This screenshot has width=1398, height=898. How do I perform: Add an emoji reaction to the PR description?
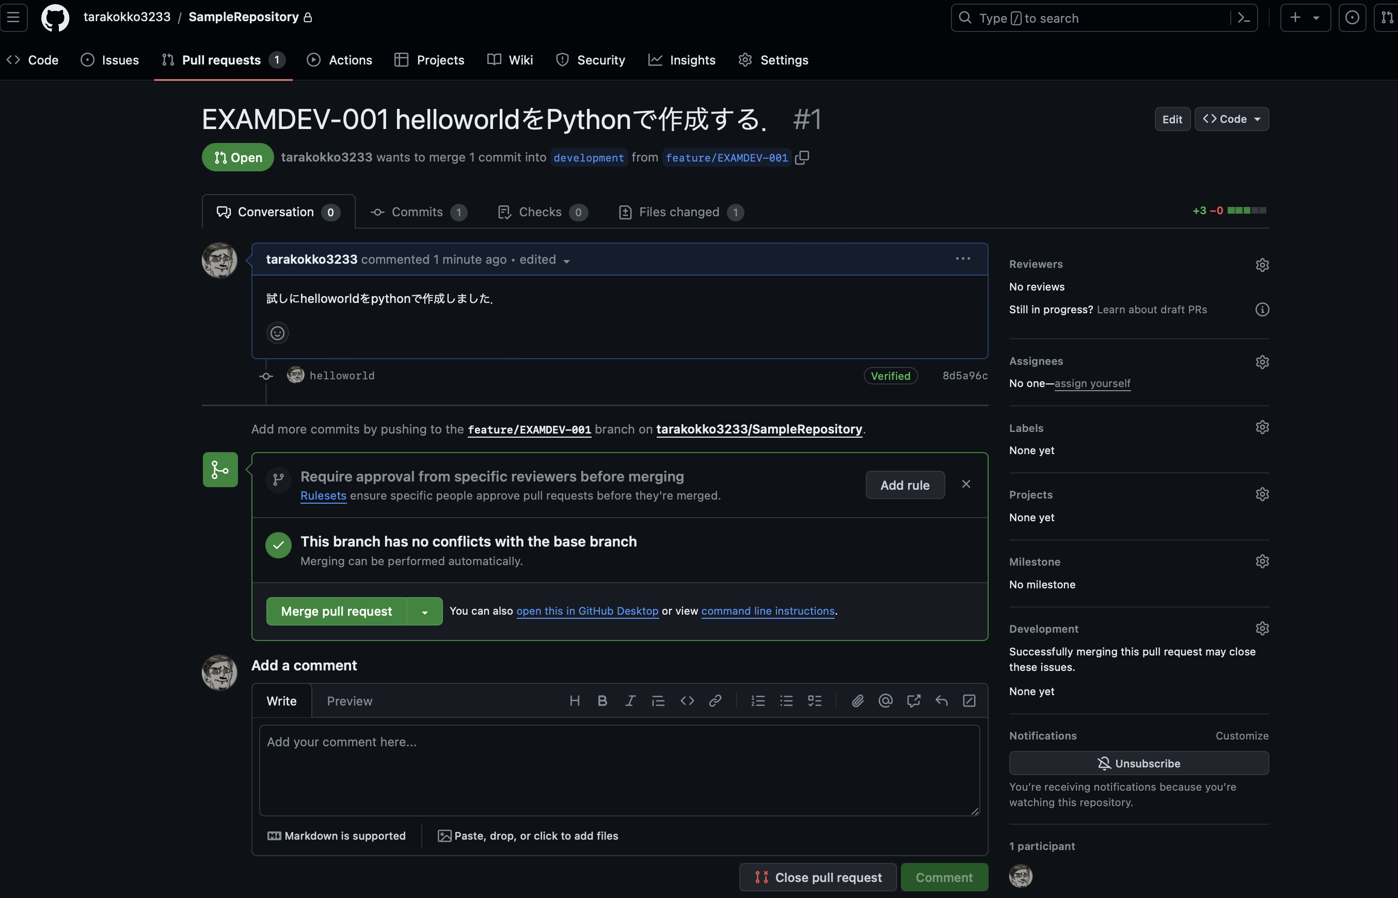277,332
